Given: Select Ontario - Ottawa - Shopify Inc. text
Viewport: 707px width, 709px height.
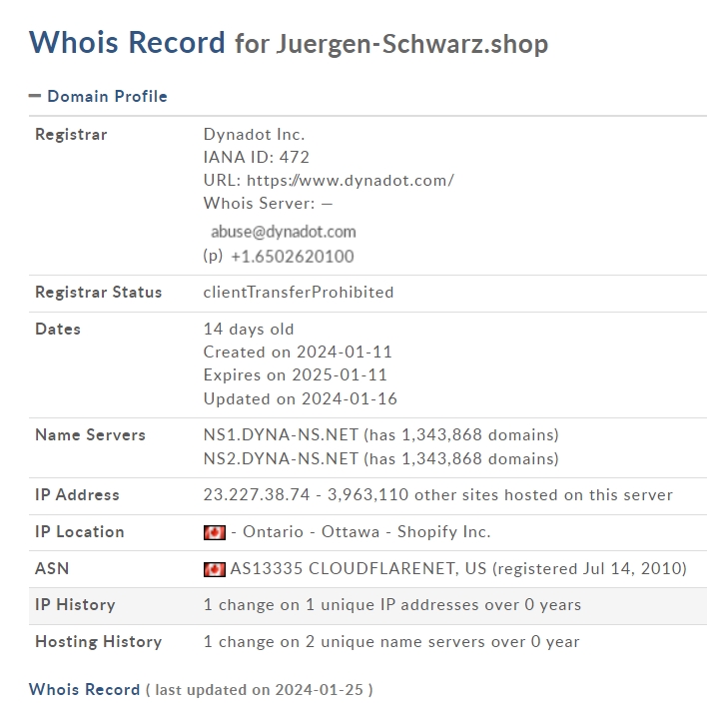Looking at the screenshot, I should (366, 531).
